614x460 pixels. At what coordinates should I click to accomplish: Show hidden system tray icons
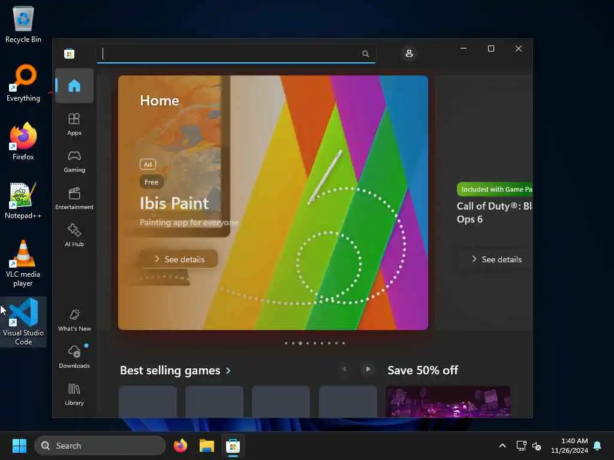(x=502, y=446)
